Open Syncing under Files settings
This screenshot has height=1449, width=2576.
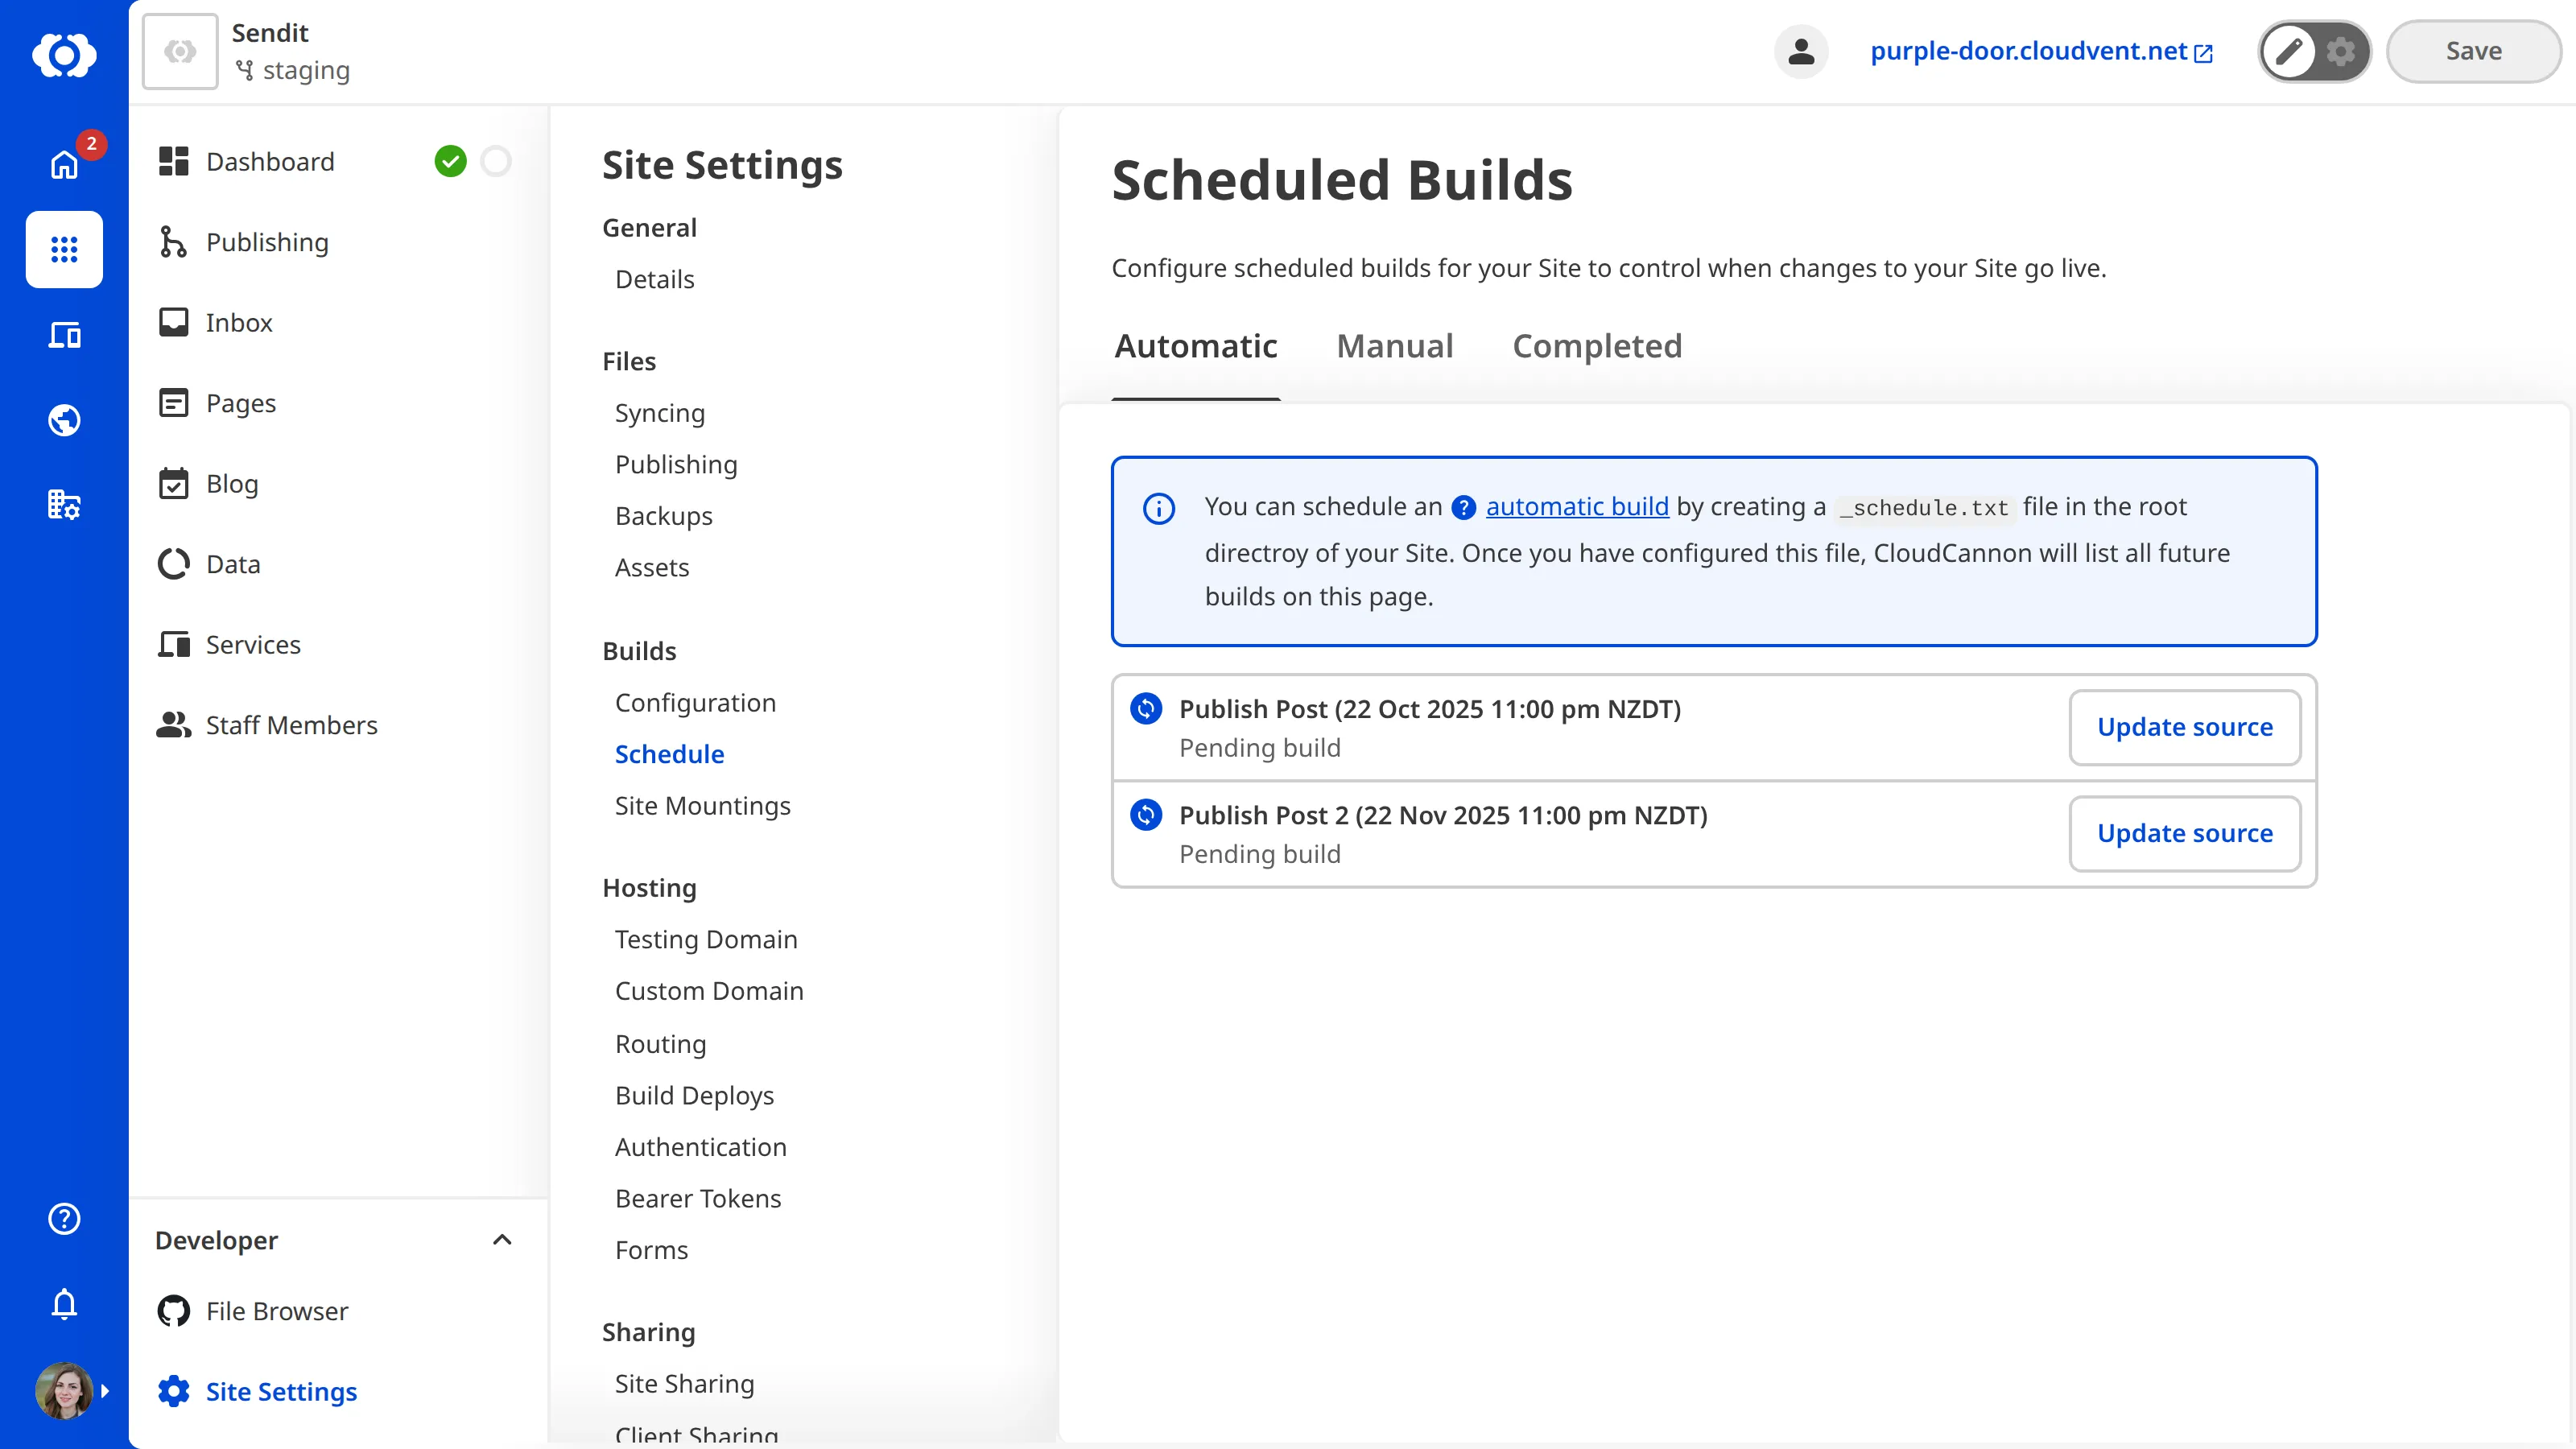pyautogui.click(x=659, y=413)
